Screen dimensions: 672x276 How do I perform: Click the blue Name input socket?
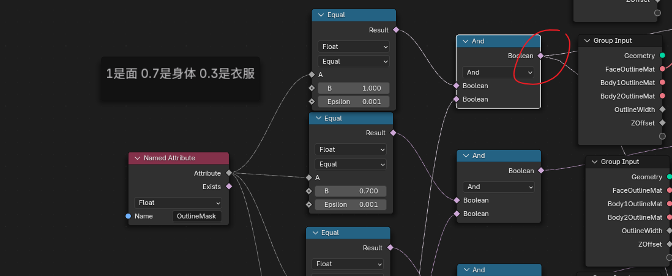point(128,216)
